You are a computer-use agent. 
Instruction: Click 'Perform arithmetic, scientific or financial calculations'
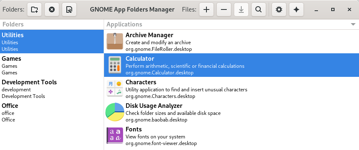pyautogui.click(x=185, y=66)
